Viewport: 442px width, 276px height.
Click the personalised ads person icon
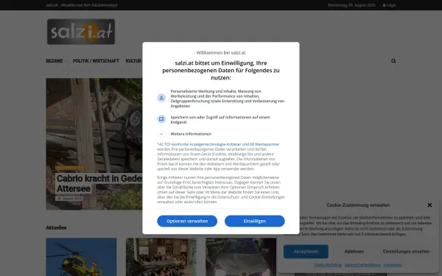[161, 98]
